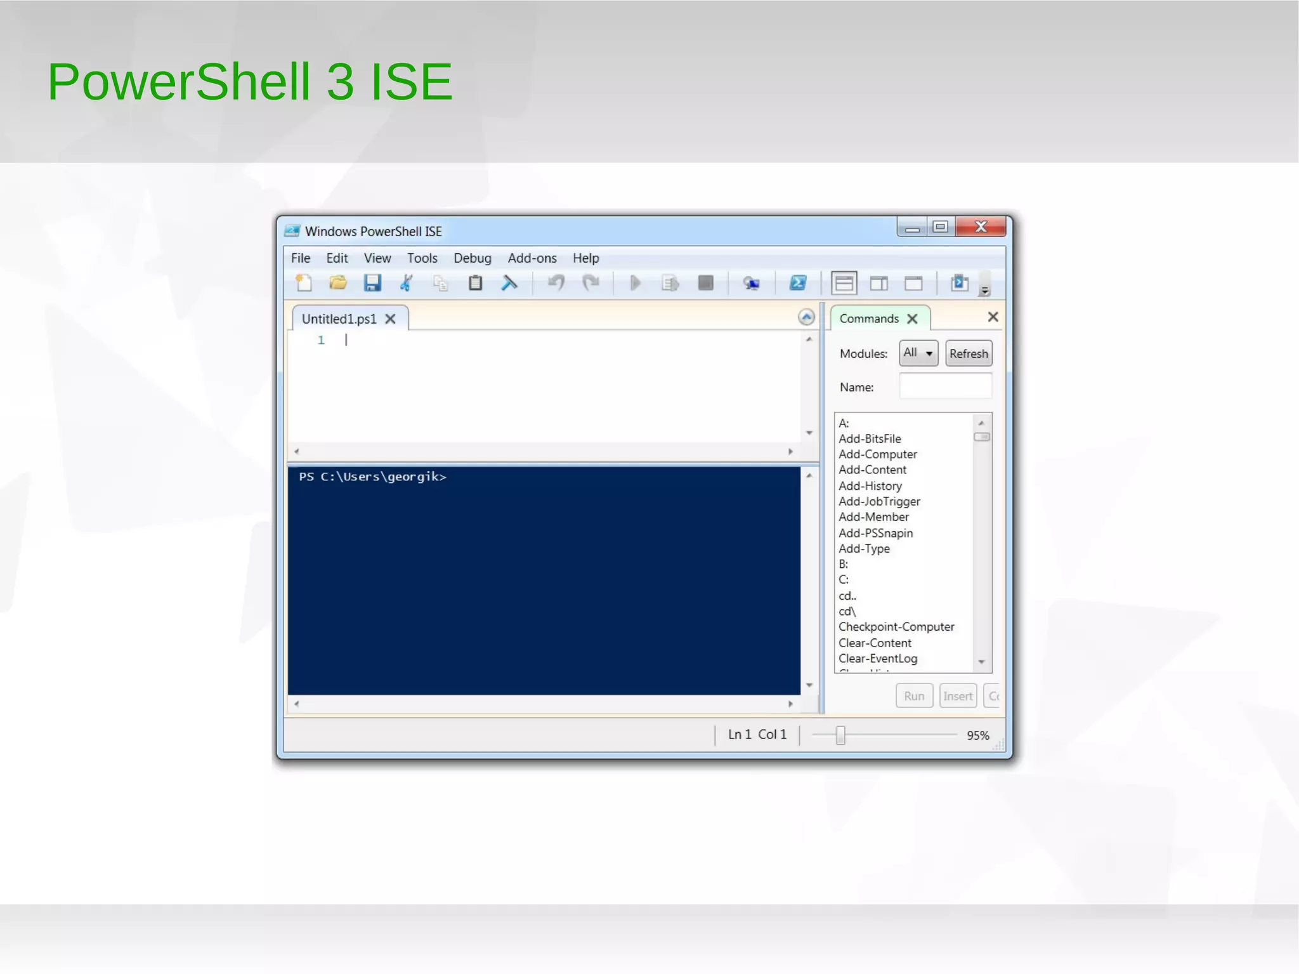Image resolution: width=1299 pixels, height=974 pixels.
Task: Select A: in the command list
Action: pos(844,423)
